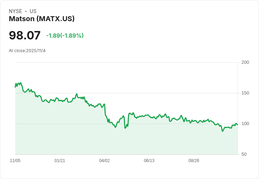Select the 01/21 date marker
This screenshot has width=259, height=179.
tap(60, 161)
